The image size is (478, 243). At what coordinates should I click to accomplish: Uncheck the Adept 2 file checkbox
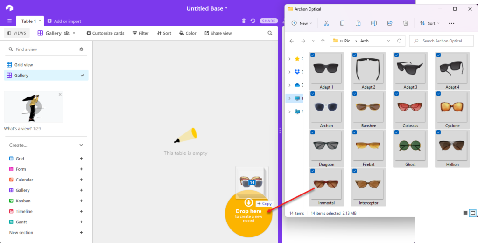point(355,55)
